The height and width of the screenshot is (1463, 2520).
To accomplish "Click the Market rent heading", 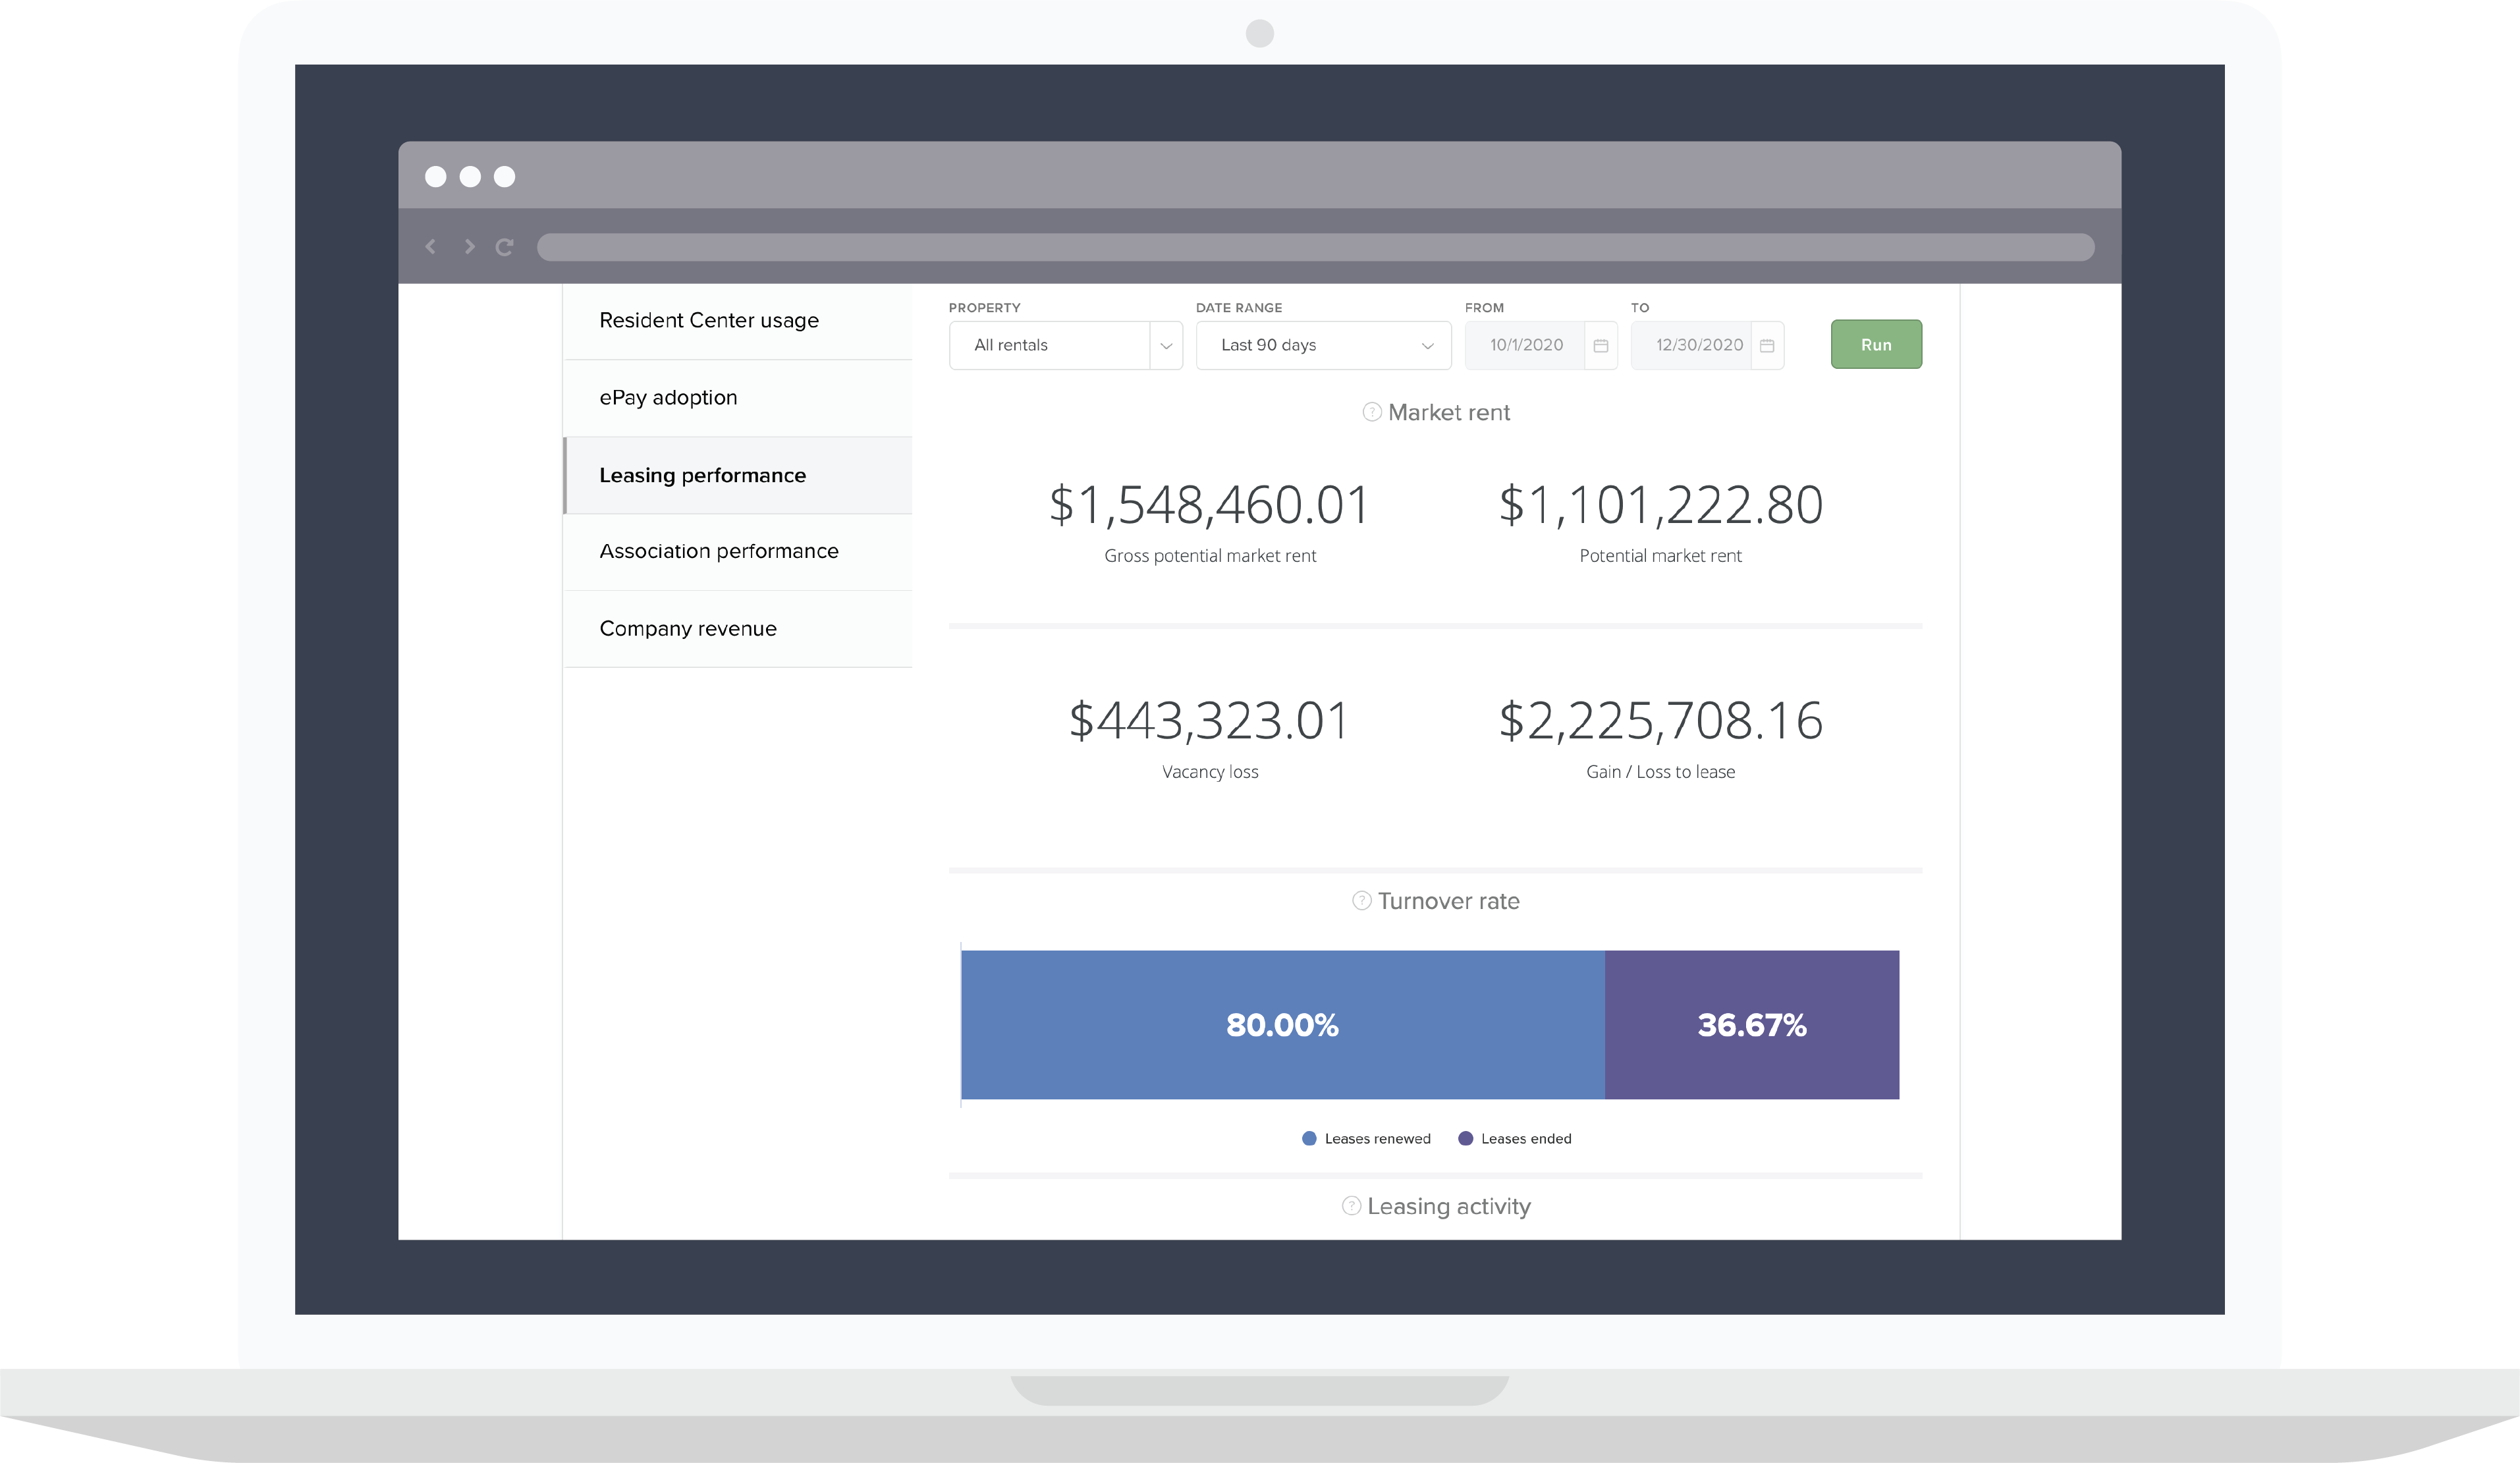I will coord(1449,412).
